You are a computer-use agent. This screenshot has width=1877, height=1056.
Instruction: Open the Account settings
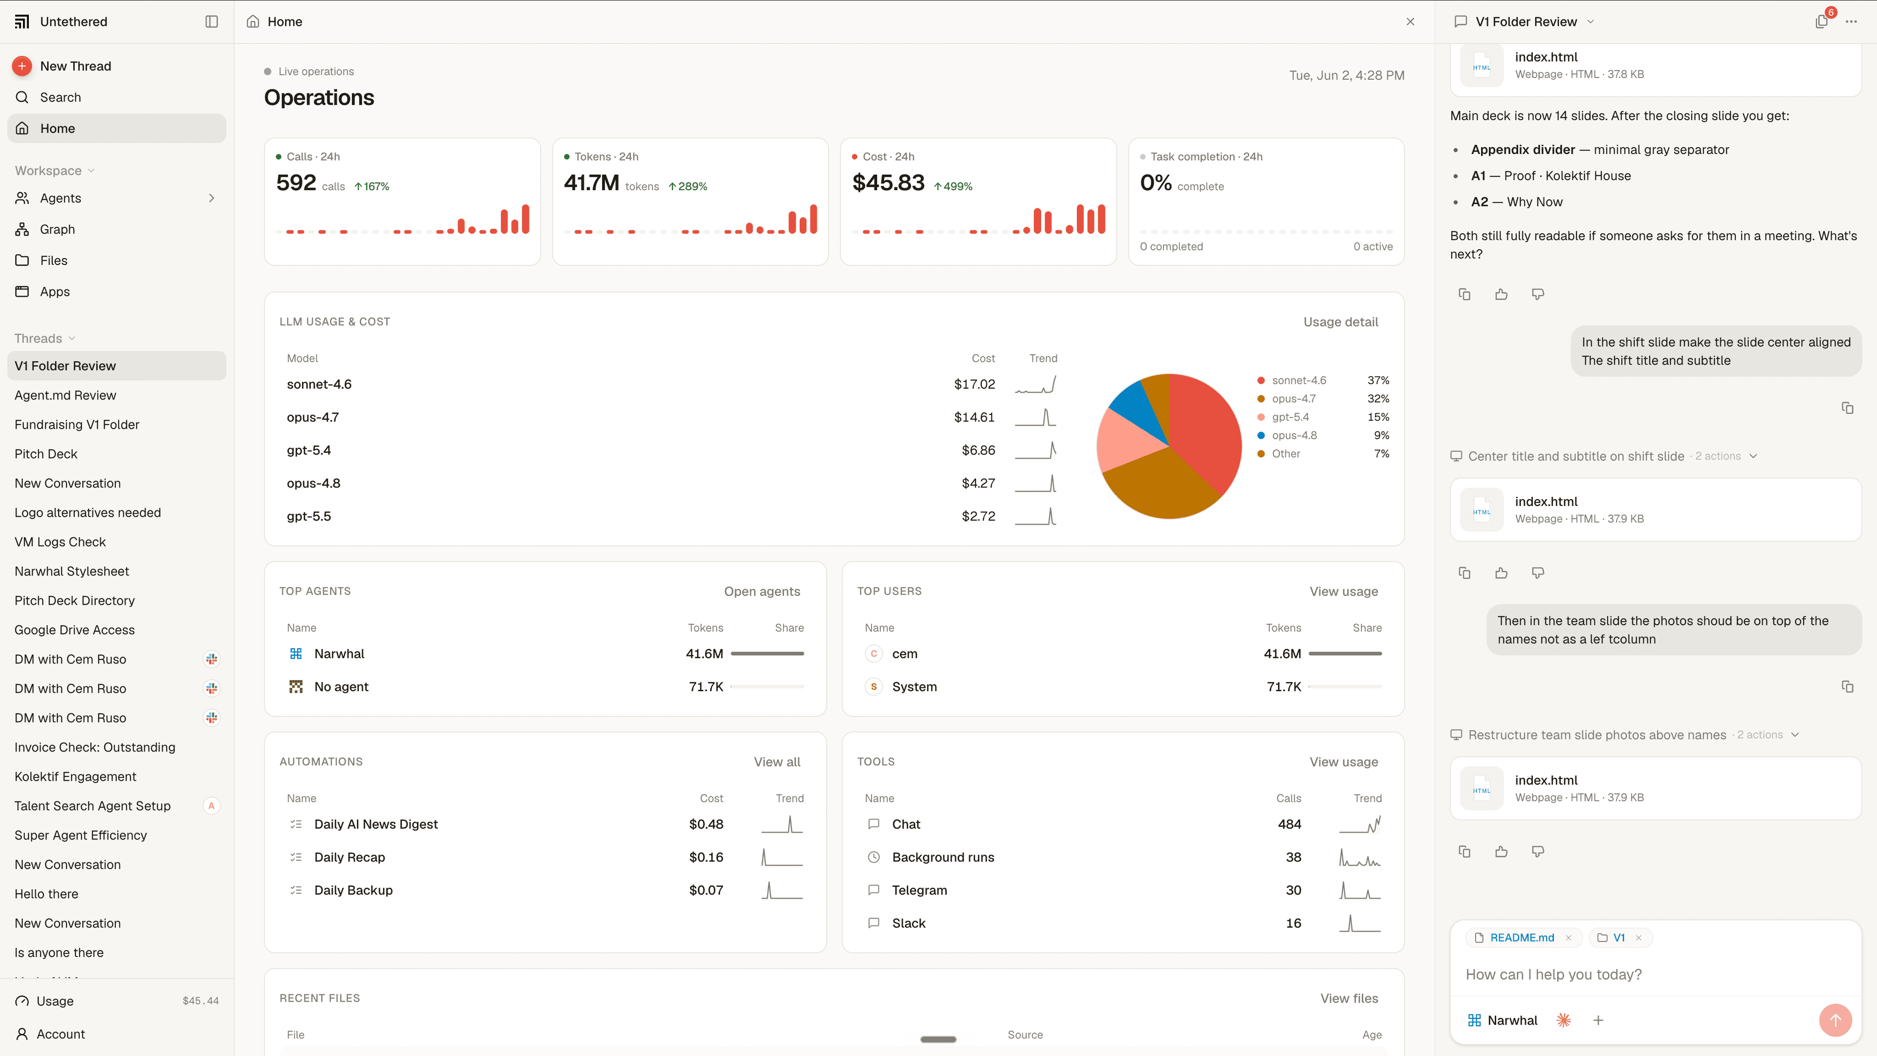coord(117,1034)
